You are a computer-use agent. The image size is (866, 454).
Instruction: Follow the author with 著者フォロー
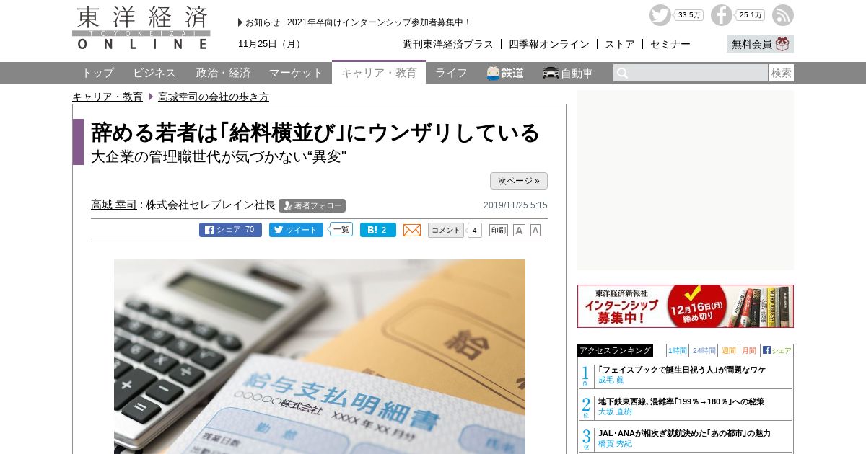(312, 205)
